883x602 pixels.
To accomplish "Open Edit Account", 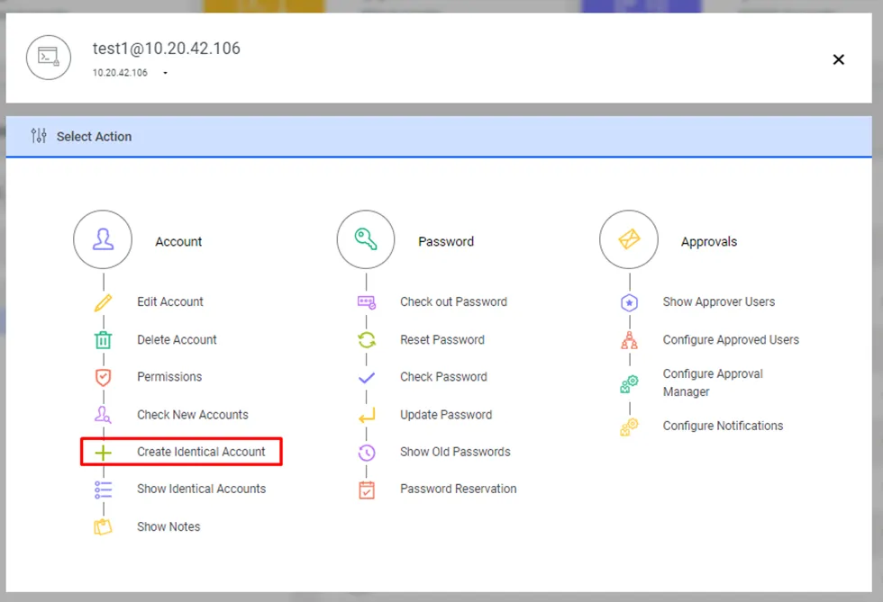I will [x=170, y=302].
